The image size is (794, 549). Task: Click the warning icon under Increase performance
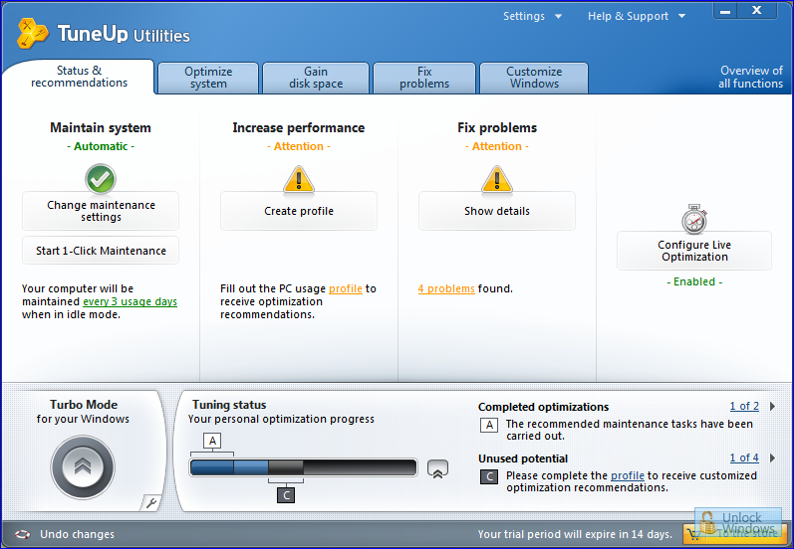[x=298, y=179]
